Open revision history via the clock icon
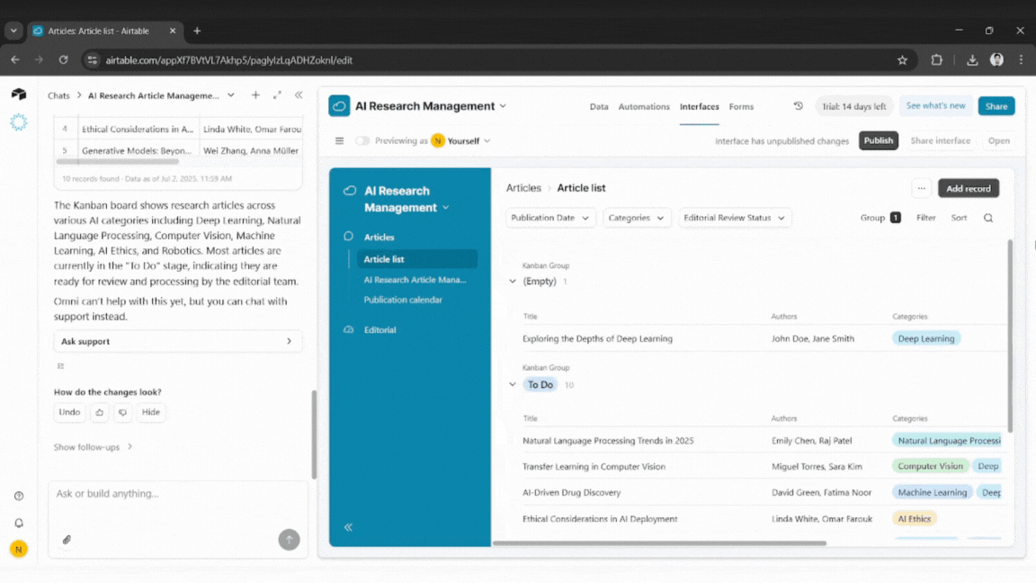The height and width of the screenshot is (583, 1036). [x=798, y=105]
